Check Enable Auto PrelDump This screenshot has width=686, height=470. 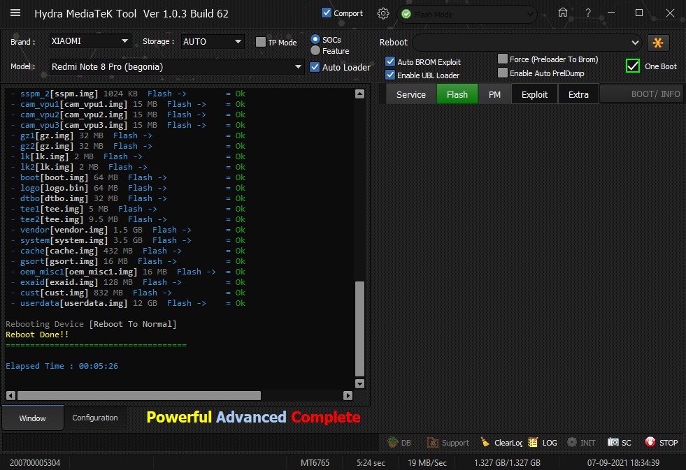(x=503, y=73)
